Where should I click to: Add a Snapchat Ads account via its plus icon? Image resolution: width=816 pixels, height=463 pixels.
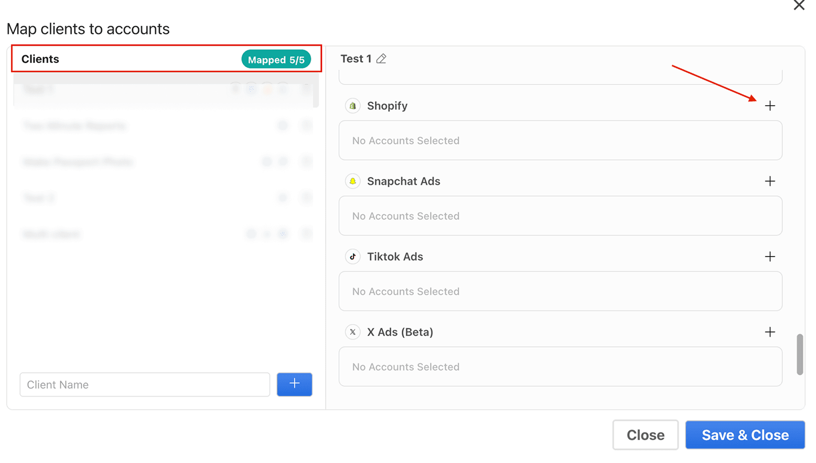pyautogui.click(x=770, y=181)
